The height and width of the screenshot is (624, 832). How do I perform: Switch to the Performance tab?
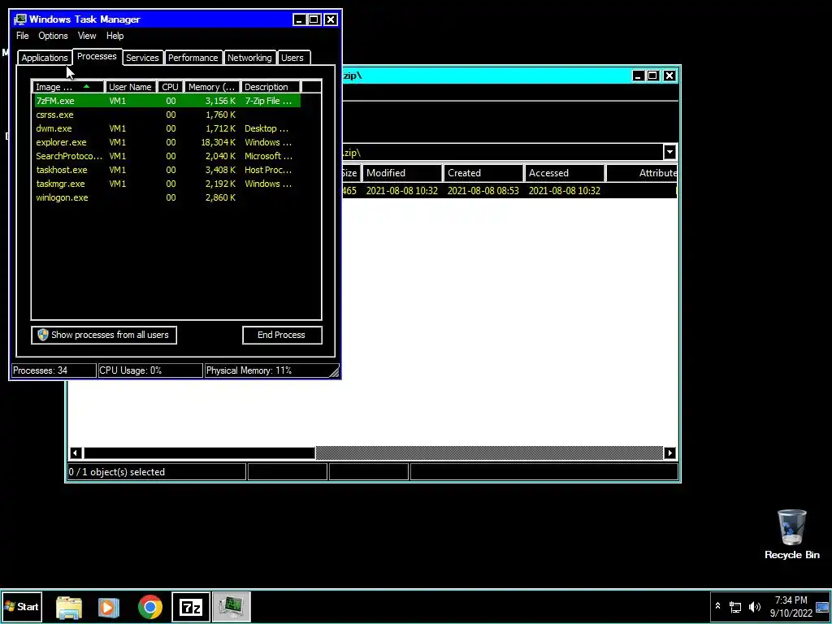[193, 58]
